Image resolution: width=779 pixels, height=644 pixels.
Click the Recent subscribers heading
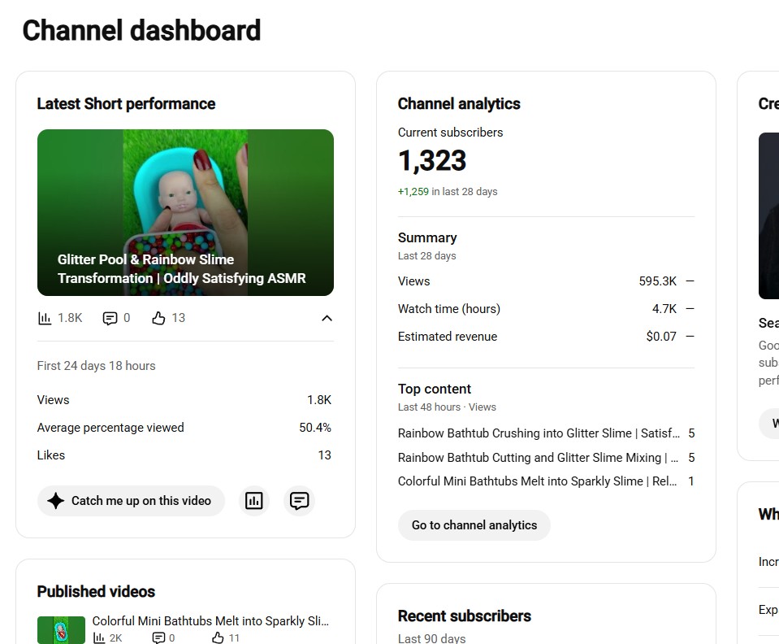465,616
